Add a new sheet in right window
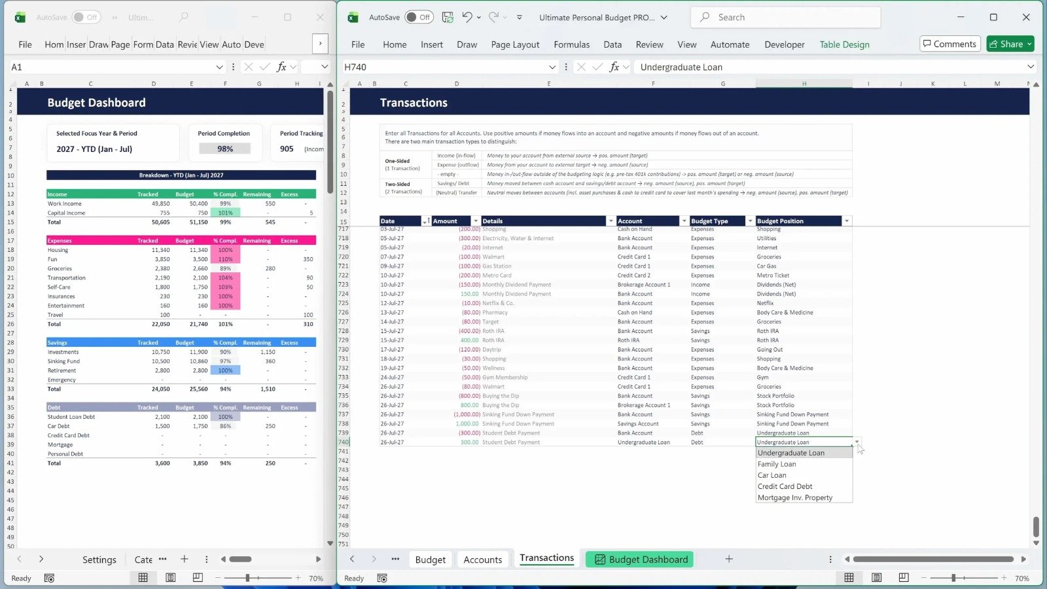Image resolution: width=1047 pixels, height=589 pixels. pyautogui.click(x=728, y=559)
